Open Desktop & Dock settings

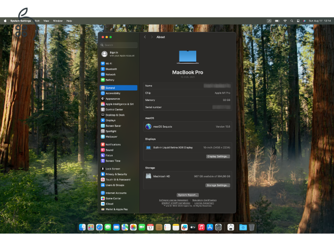[x=118, y=115]
